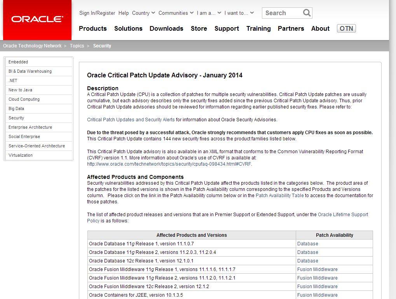Open Fusion Middleware link for J2EE 10.1.3.5 row

(317, 295)
